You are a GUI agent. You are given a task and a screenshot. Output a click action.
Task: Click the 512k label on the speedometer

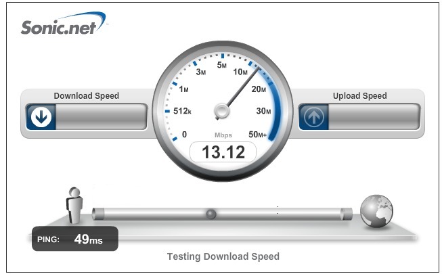(x=182, y=111)
